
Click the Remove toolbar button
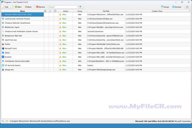41,7
